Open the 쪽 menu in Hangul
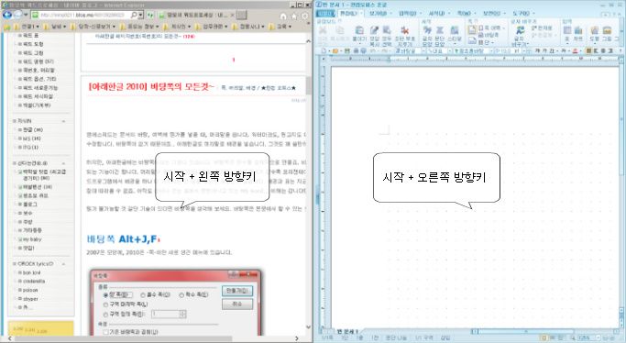Viewport: 626px width, 343px height. (x=464, y=13)
